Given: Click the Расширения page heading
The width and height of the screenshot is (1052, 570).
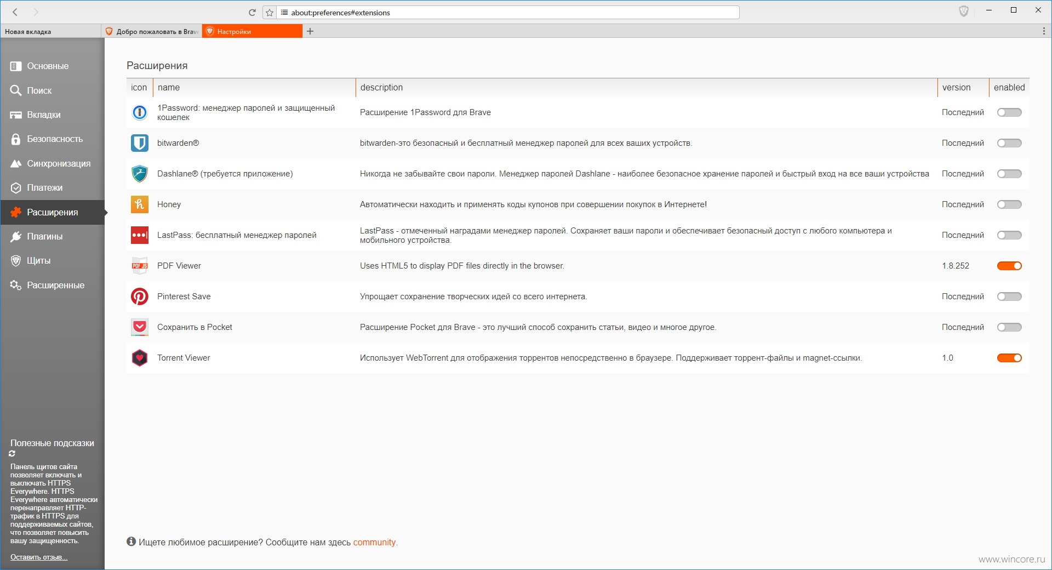Looking at the screenshot, I should pos(157,66).
